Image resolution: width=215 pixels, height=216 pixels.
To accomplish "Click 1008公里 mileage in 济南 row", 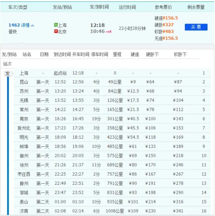I will pos(115,211).
